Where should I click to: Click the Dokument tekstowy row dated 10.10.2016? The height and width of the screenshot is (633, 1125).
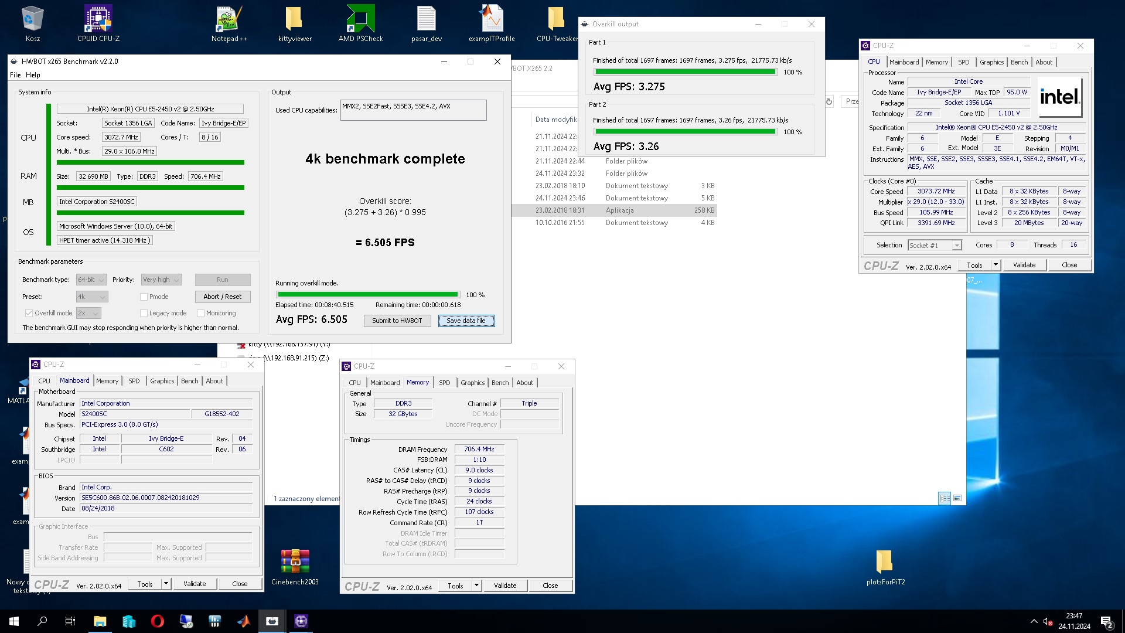tap(615, 223)
